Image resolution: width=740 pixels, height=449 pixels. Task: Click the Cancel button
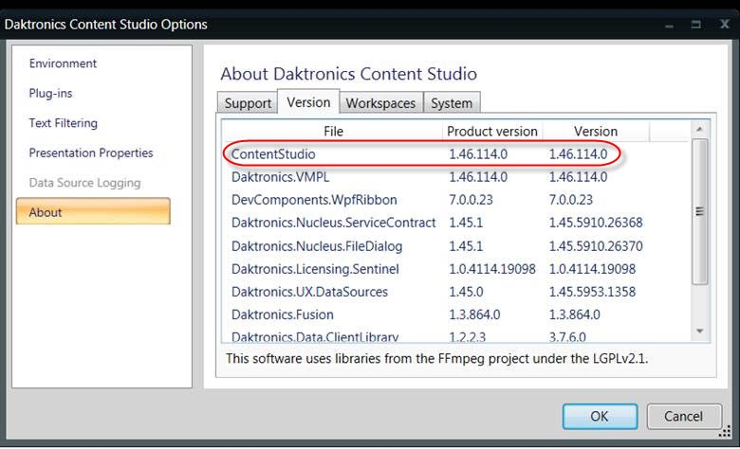(x=683, y=416)
